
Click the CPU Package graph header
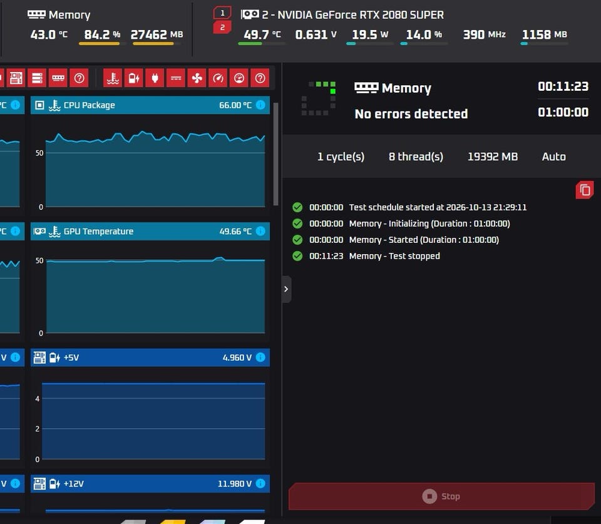pos(150,105)
